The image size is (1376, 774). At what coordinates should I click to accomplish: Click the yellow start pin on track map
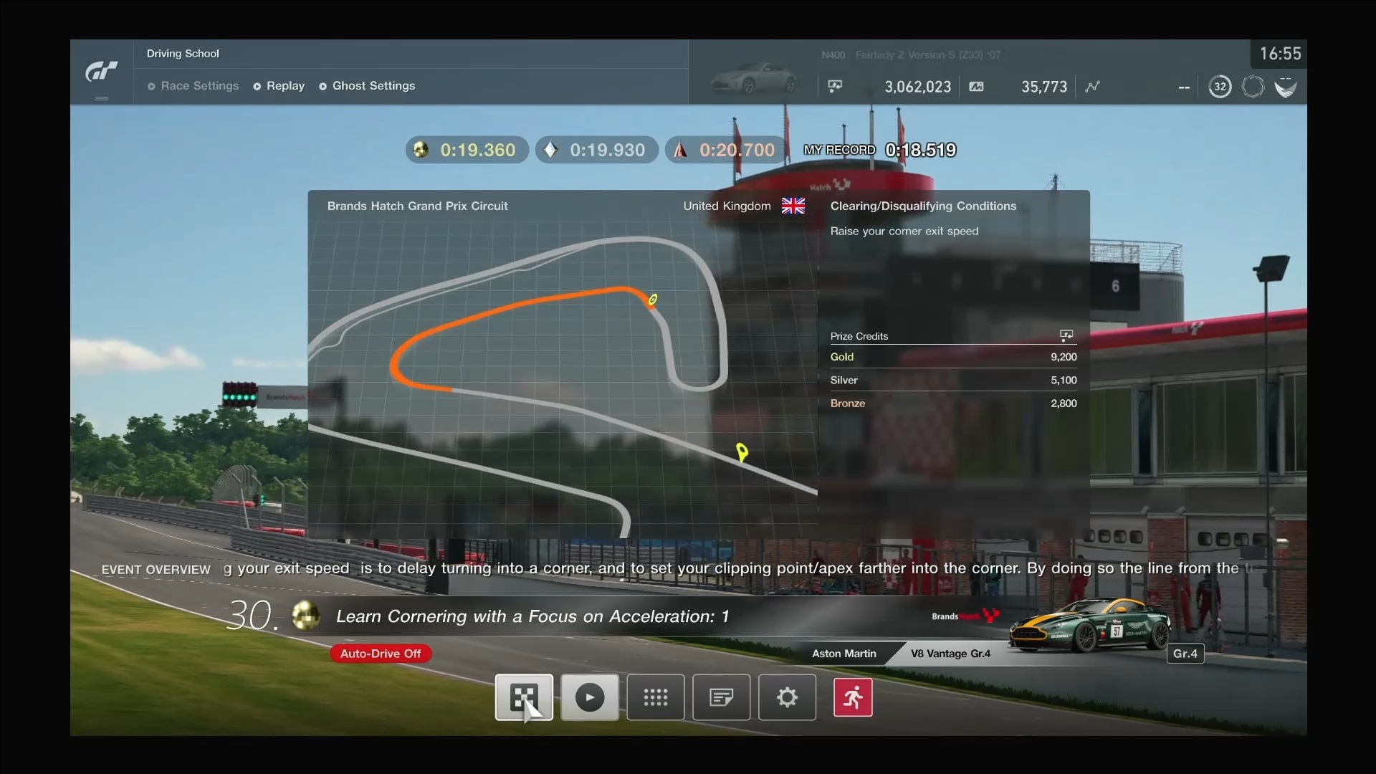pyautogui.click(x=742, y=452)
